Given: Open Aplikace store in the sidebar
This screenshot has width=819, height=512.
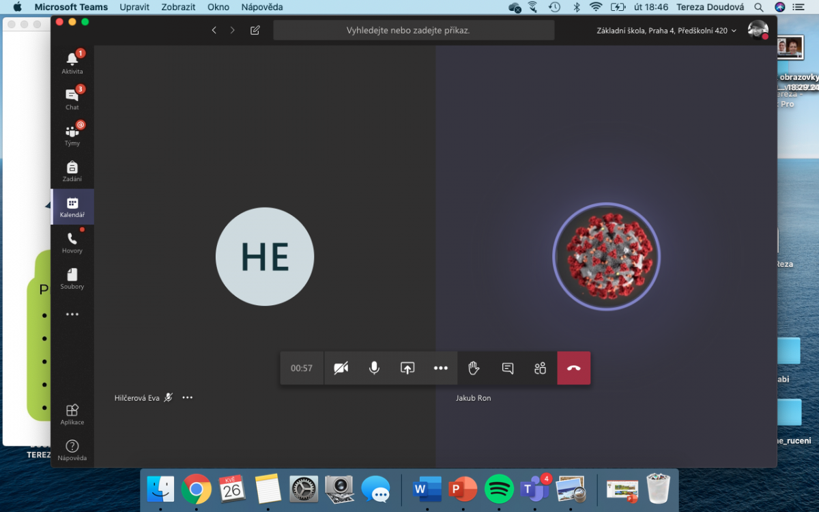Looking at the screenshot, I should pyautogui.click(x=72, y=414).
